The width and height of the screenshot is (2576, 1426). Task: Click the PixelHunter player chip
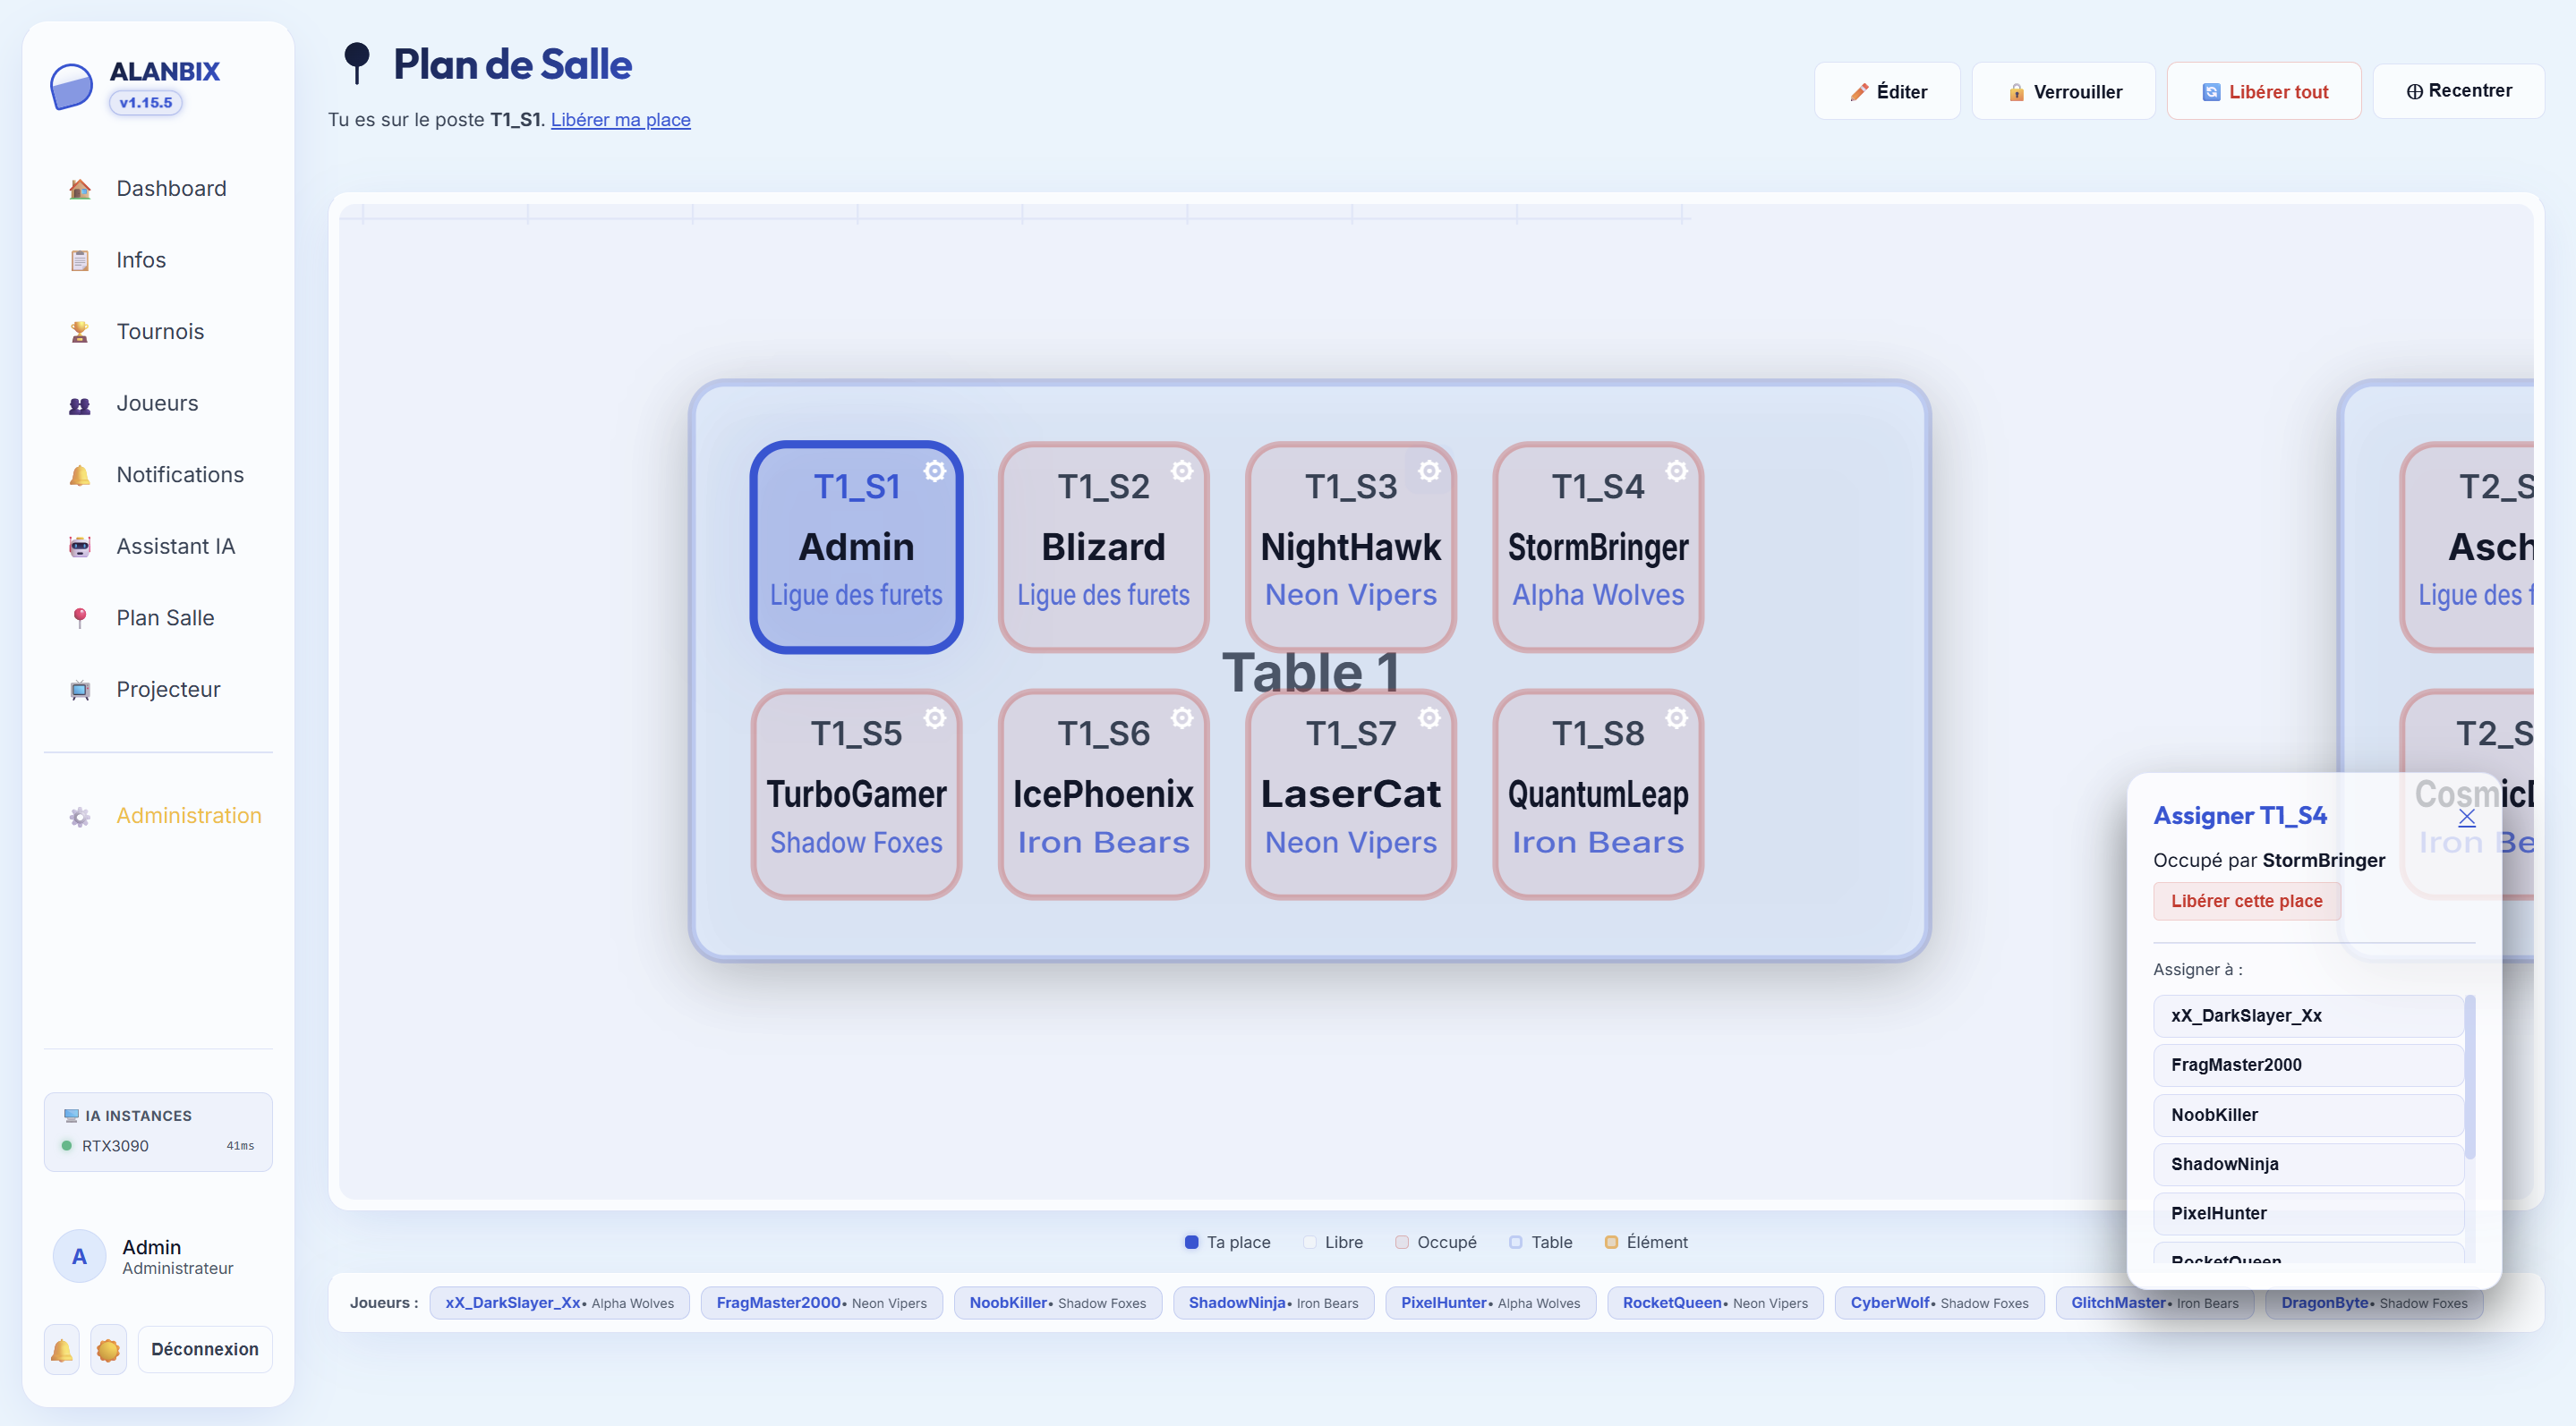1491,1303
